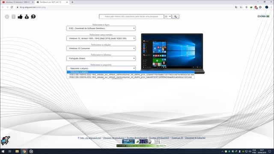
Task: Open the version dropdown showing Windows 10 1909
Action: 101,38
